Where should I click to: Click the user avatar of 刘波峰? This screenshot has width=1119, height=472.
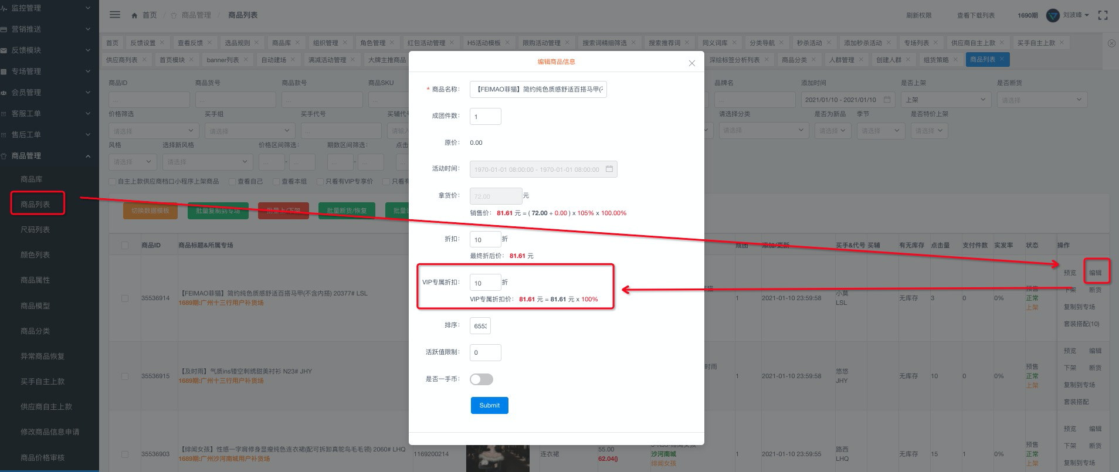pos(1053,15)
